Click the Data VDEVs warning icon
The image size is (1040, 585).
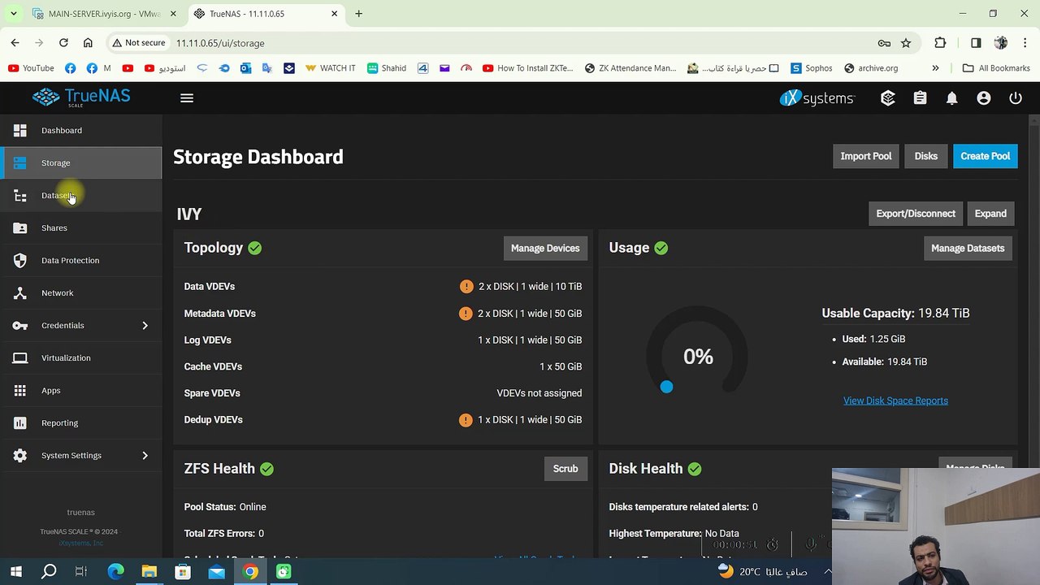coord(466,286)
